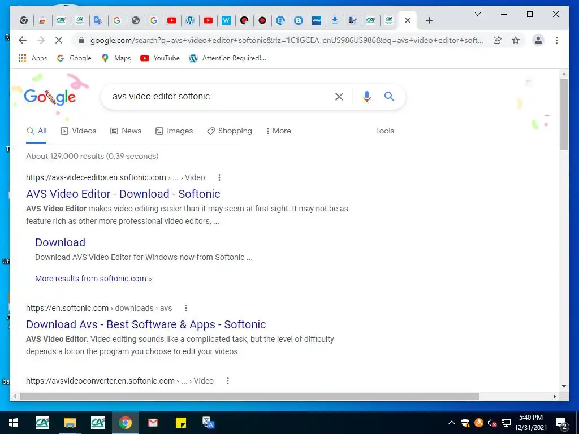The width and height of the screenshot is (579, 434).
Task: Open the tab search chevron dropdown
Action: click(x=477, y=14)
